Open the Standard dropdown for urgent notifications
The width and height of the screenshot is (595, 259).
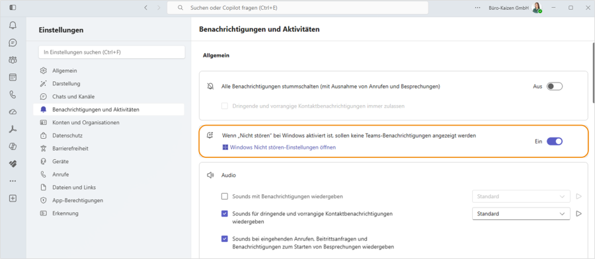[x=521, y=214]
